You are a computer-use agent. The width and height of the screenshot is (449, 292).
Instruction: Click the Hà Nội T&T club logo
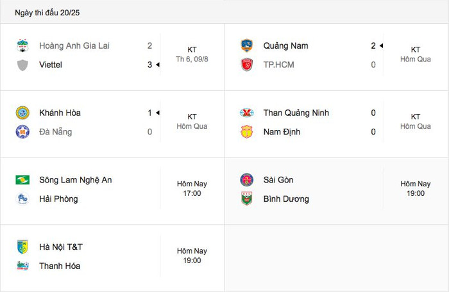pyautogui.click(x=22, y=247)
